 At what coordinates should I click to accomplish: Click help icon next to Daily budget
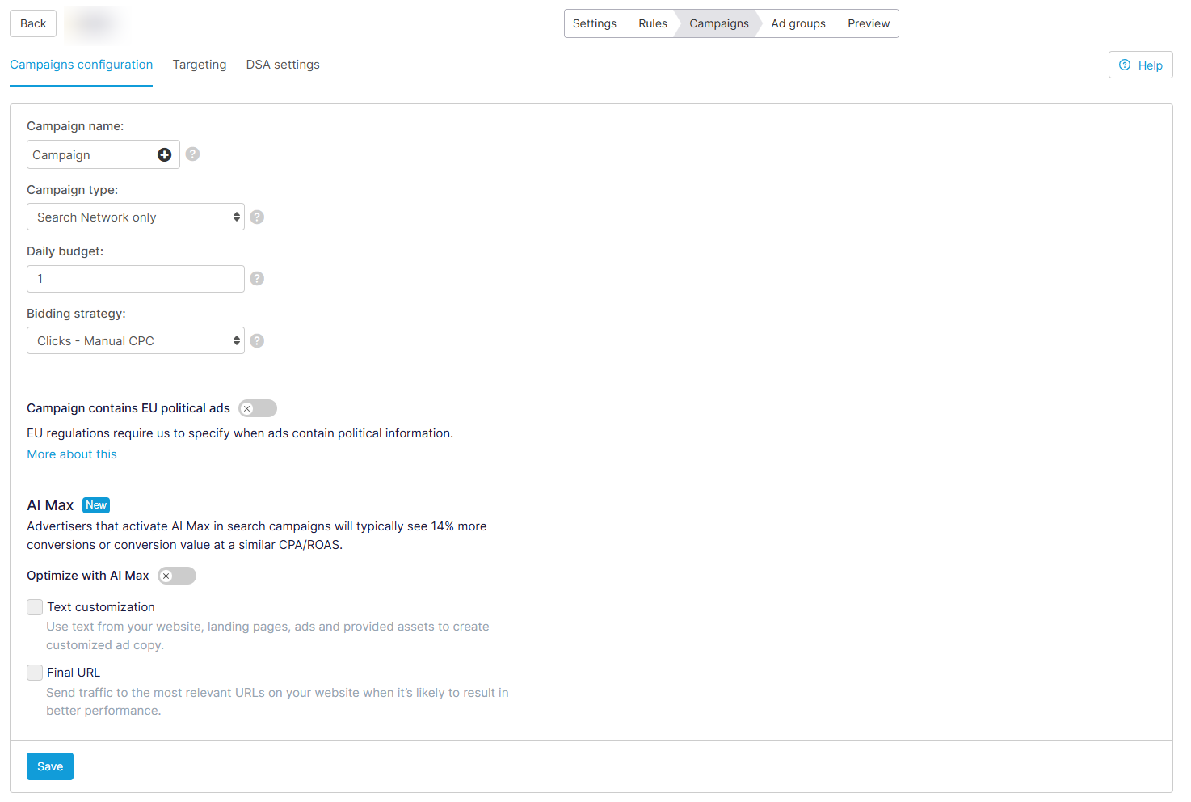[x=257, y=278]
